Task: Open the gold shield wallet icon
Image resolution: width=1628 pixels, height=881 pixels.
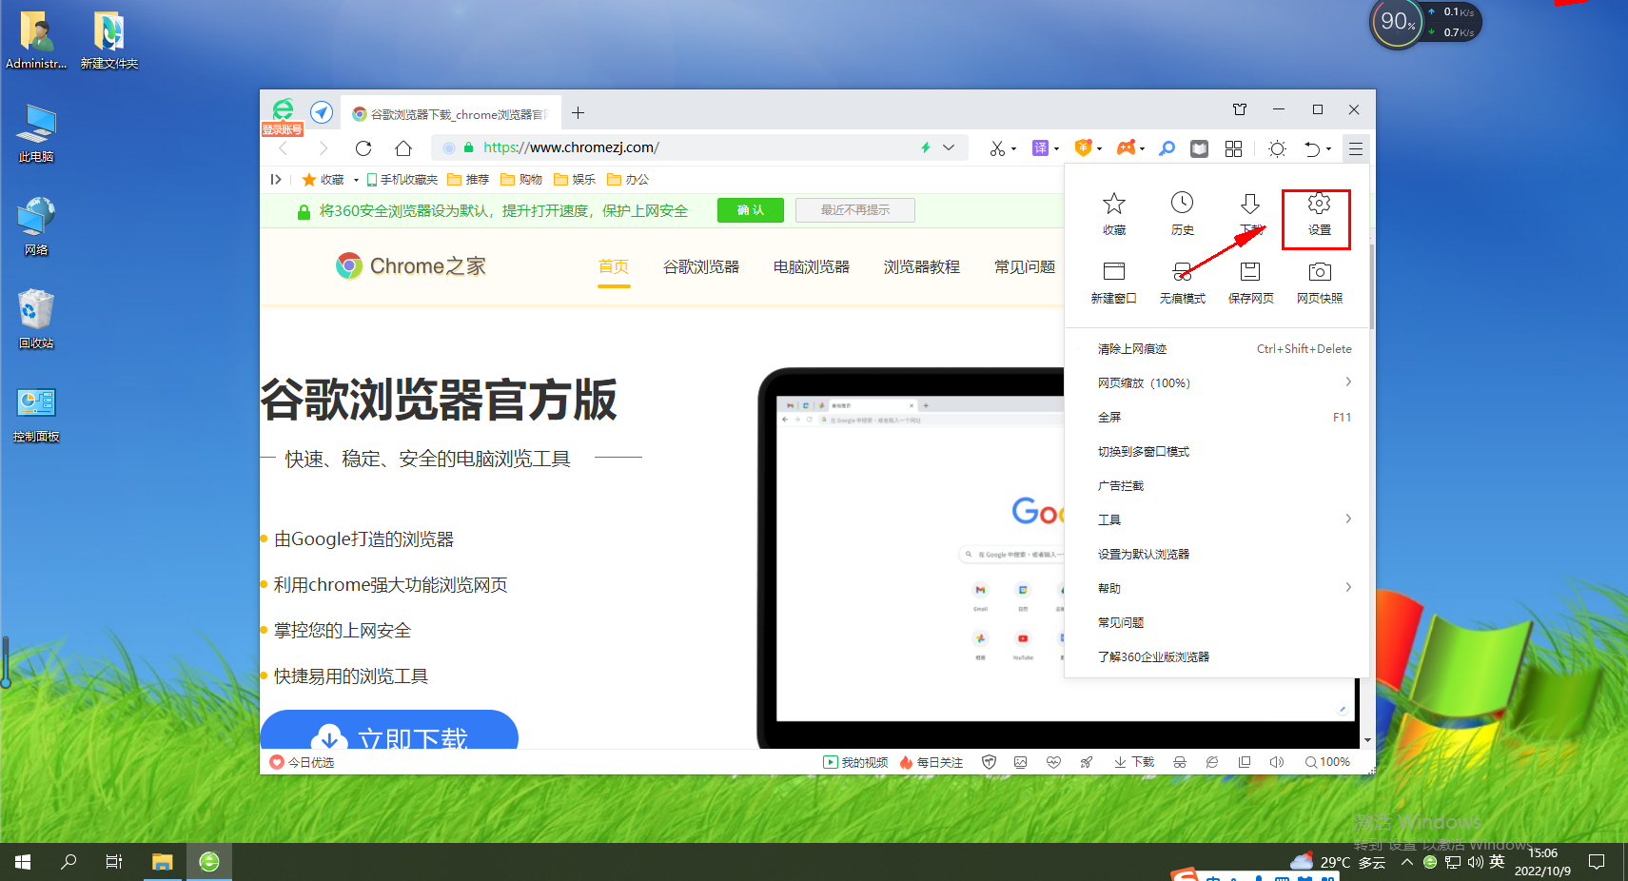Action: (1083, 147)
